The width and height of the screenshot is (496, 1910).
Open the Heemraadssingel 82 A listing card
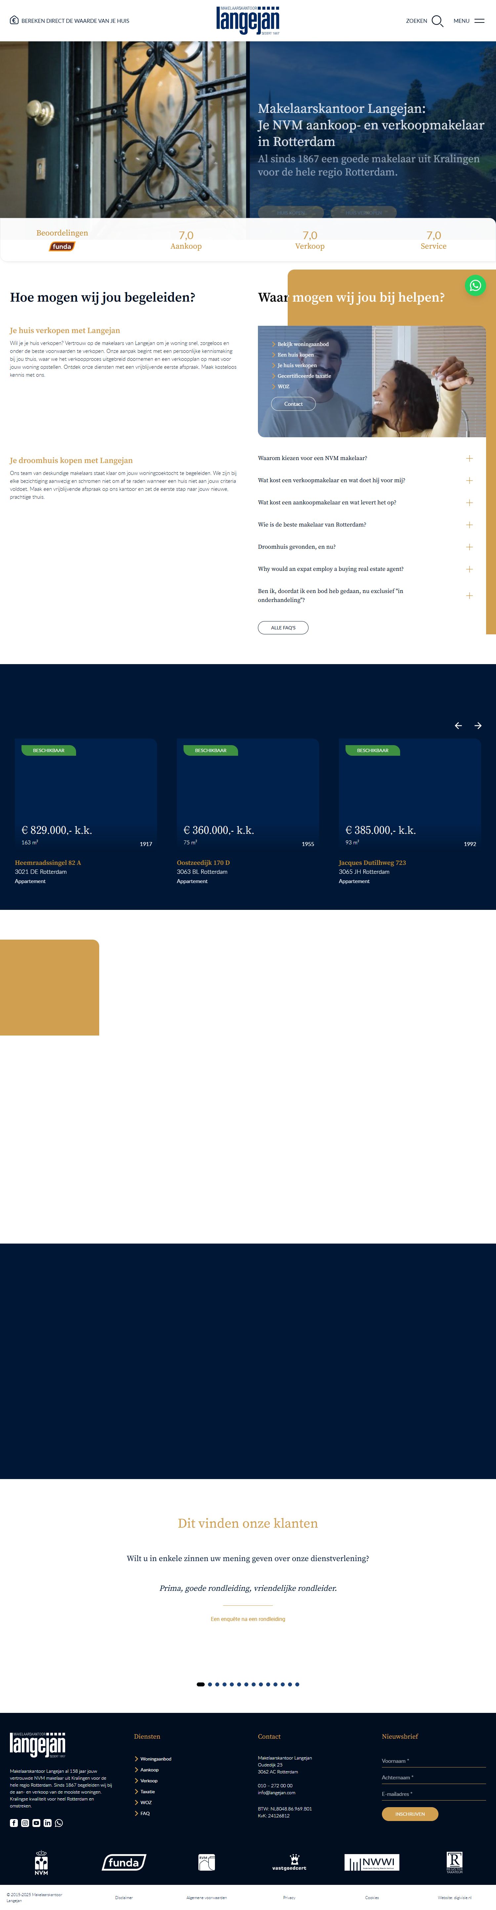[86, 813]
